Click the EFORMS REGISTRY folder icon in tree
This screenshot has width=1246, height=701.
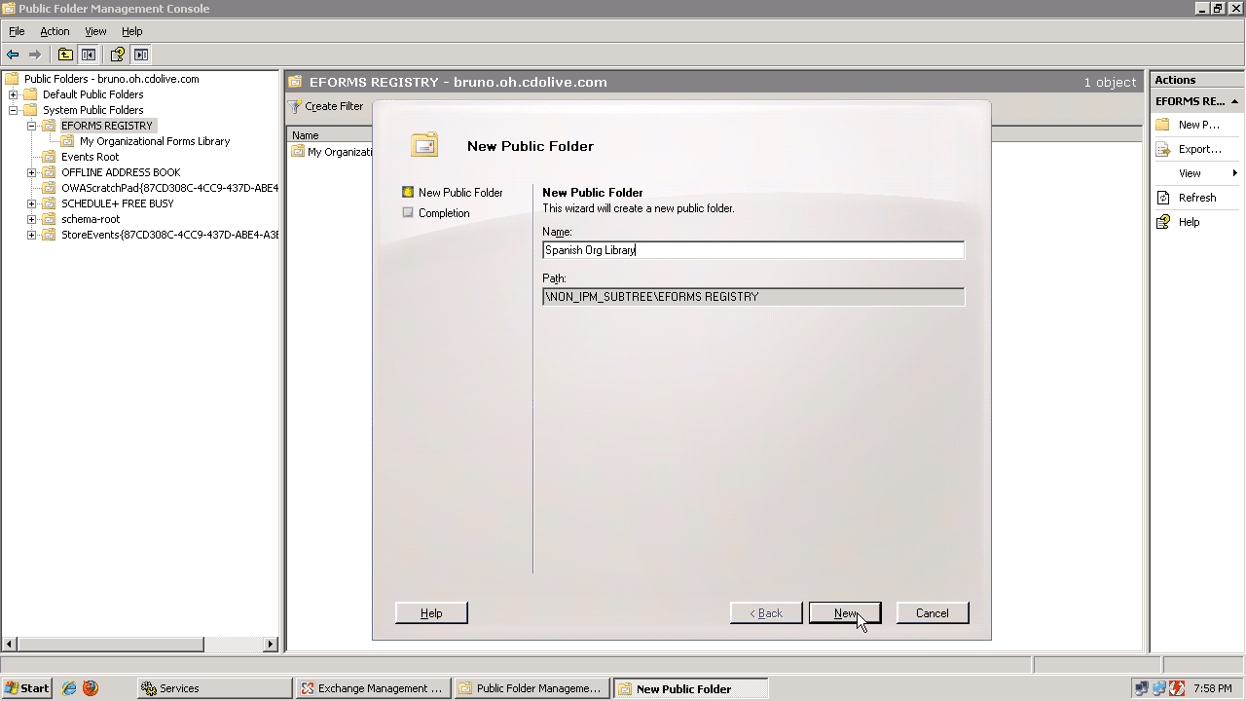[49, 126]
